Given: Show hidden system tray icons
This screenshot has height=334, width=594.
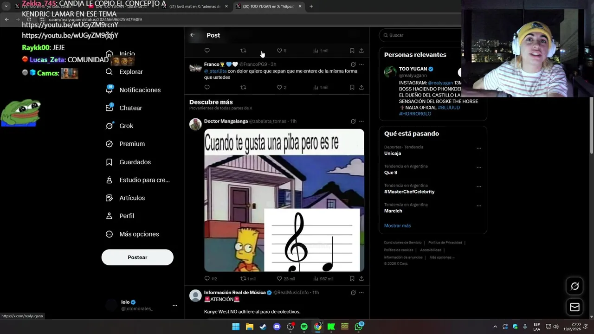Looking at the screenshot, I should click(495, 327).
